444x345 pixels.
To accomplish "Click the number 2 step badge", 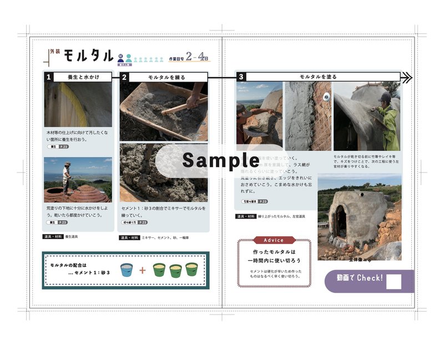I will [x=124, y=77].
